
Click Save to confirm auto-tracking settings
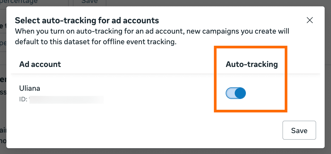tap(299, 130)
